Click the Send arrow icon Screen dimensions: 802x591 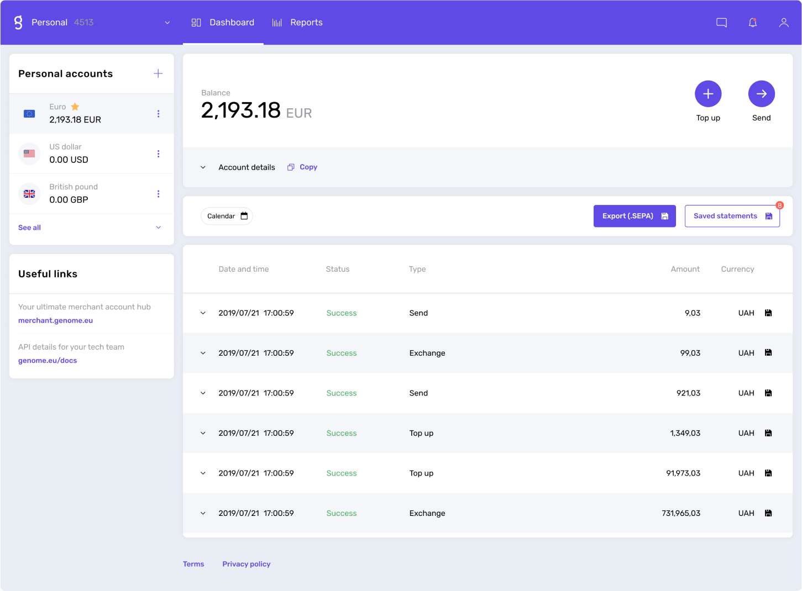(761, 94)
